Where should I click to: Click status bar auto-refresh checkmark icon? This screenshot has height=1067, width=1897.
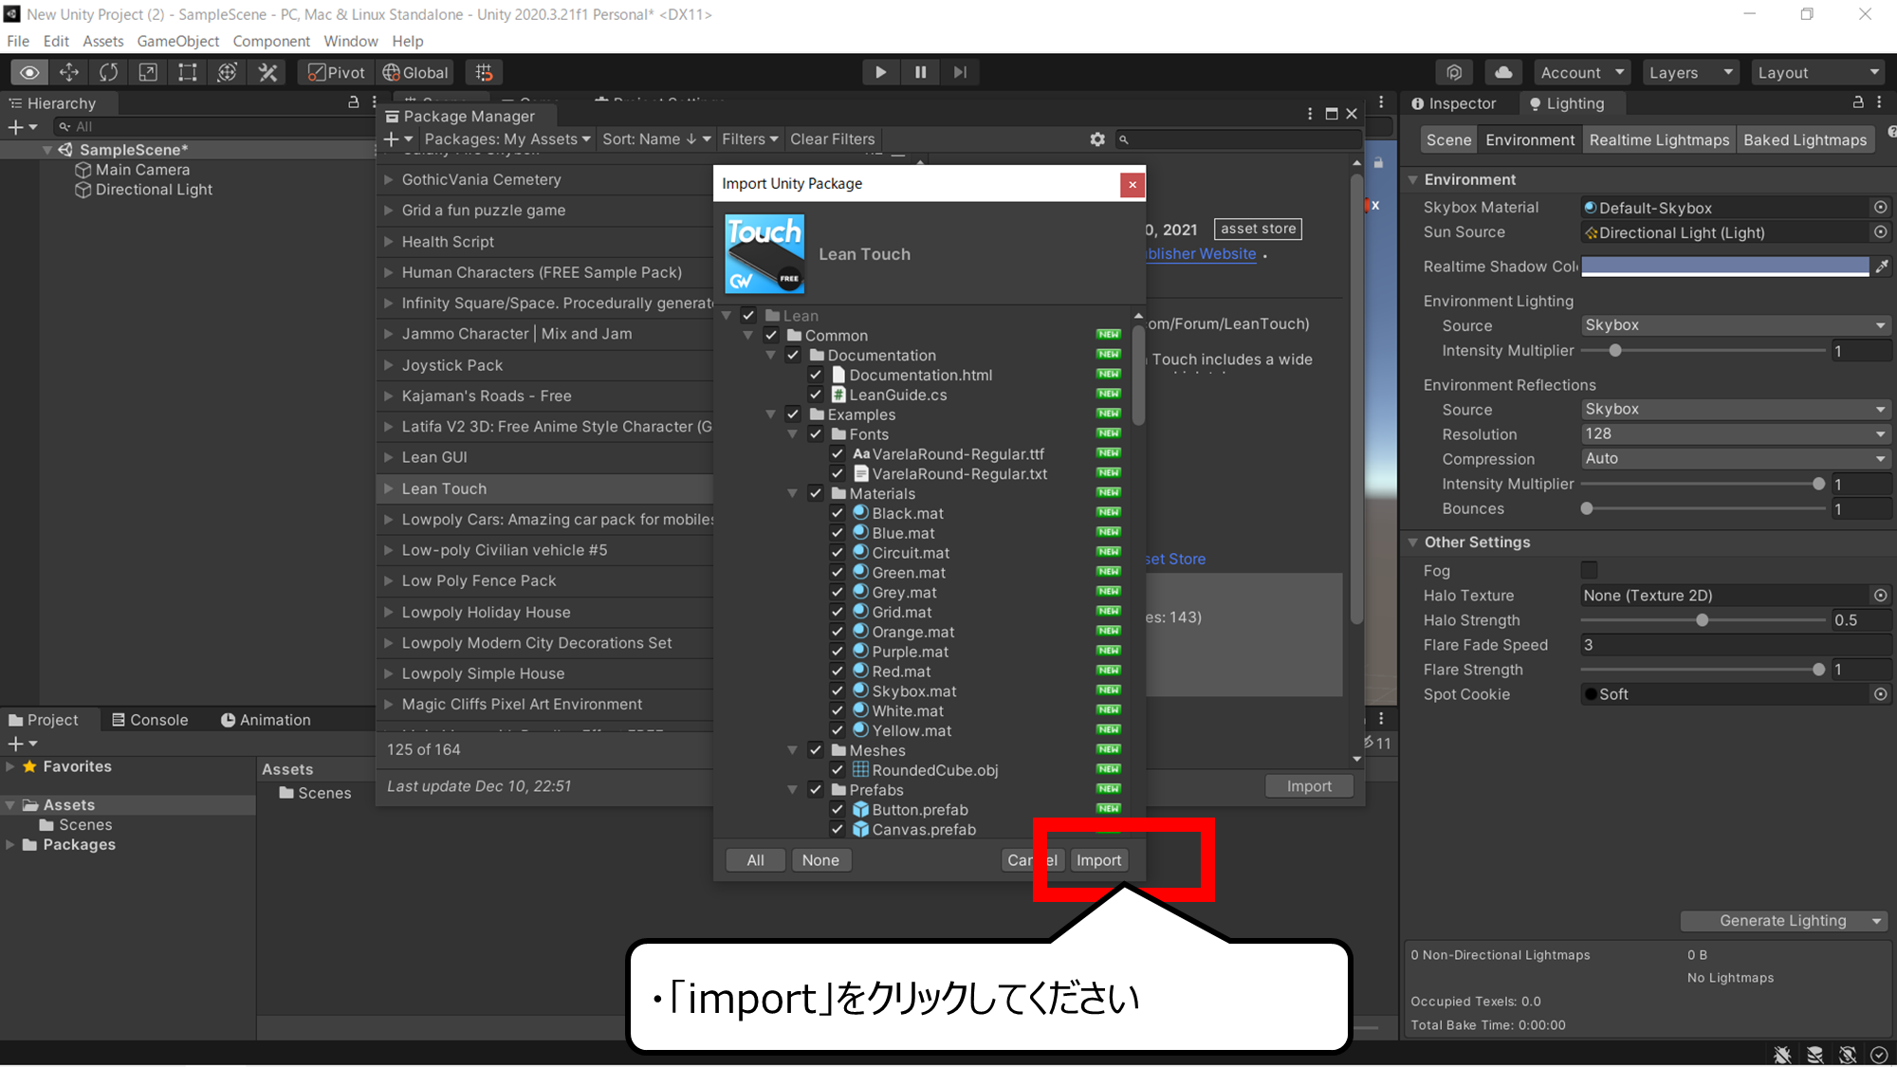[x=1878, y=1055]
